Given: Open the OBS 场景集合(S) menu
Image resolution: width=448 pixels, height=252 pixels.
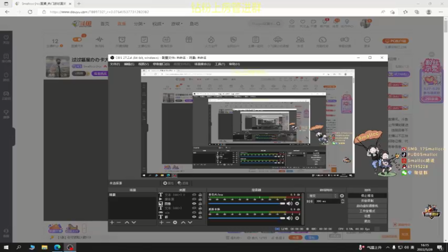Looking at the screenshot, I should tap(202, 64).
